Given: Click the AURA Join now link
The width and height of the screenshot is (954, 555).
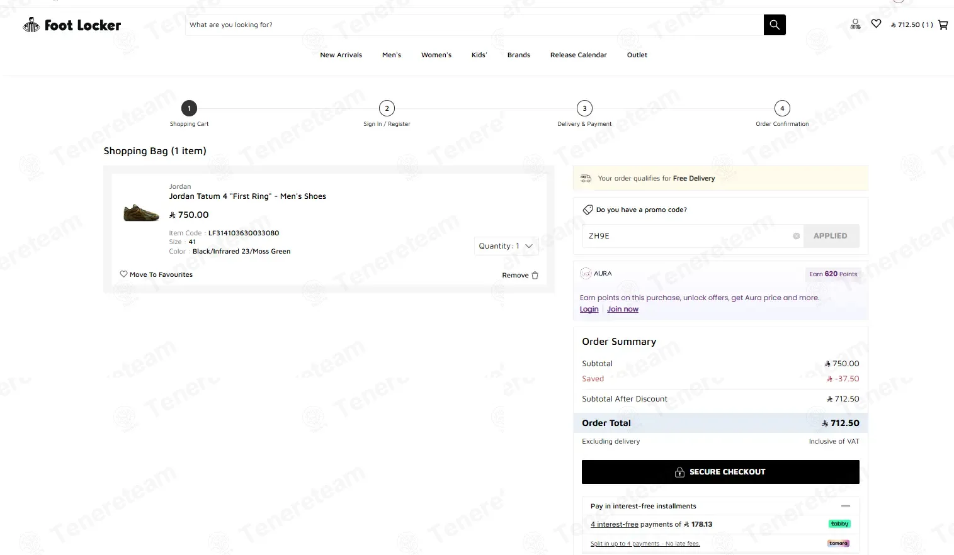Looking at the screenshot, I should (623, 310).
